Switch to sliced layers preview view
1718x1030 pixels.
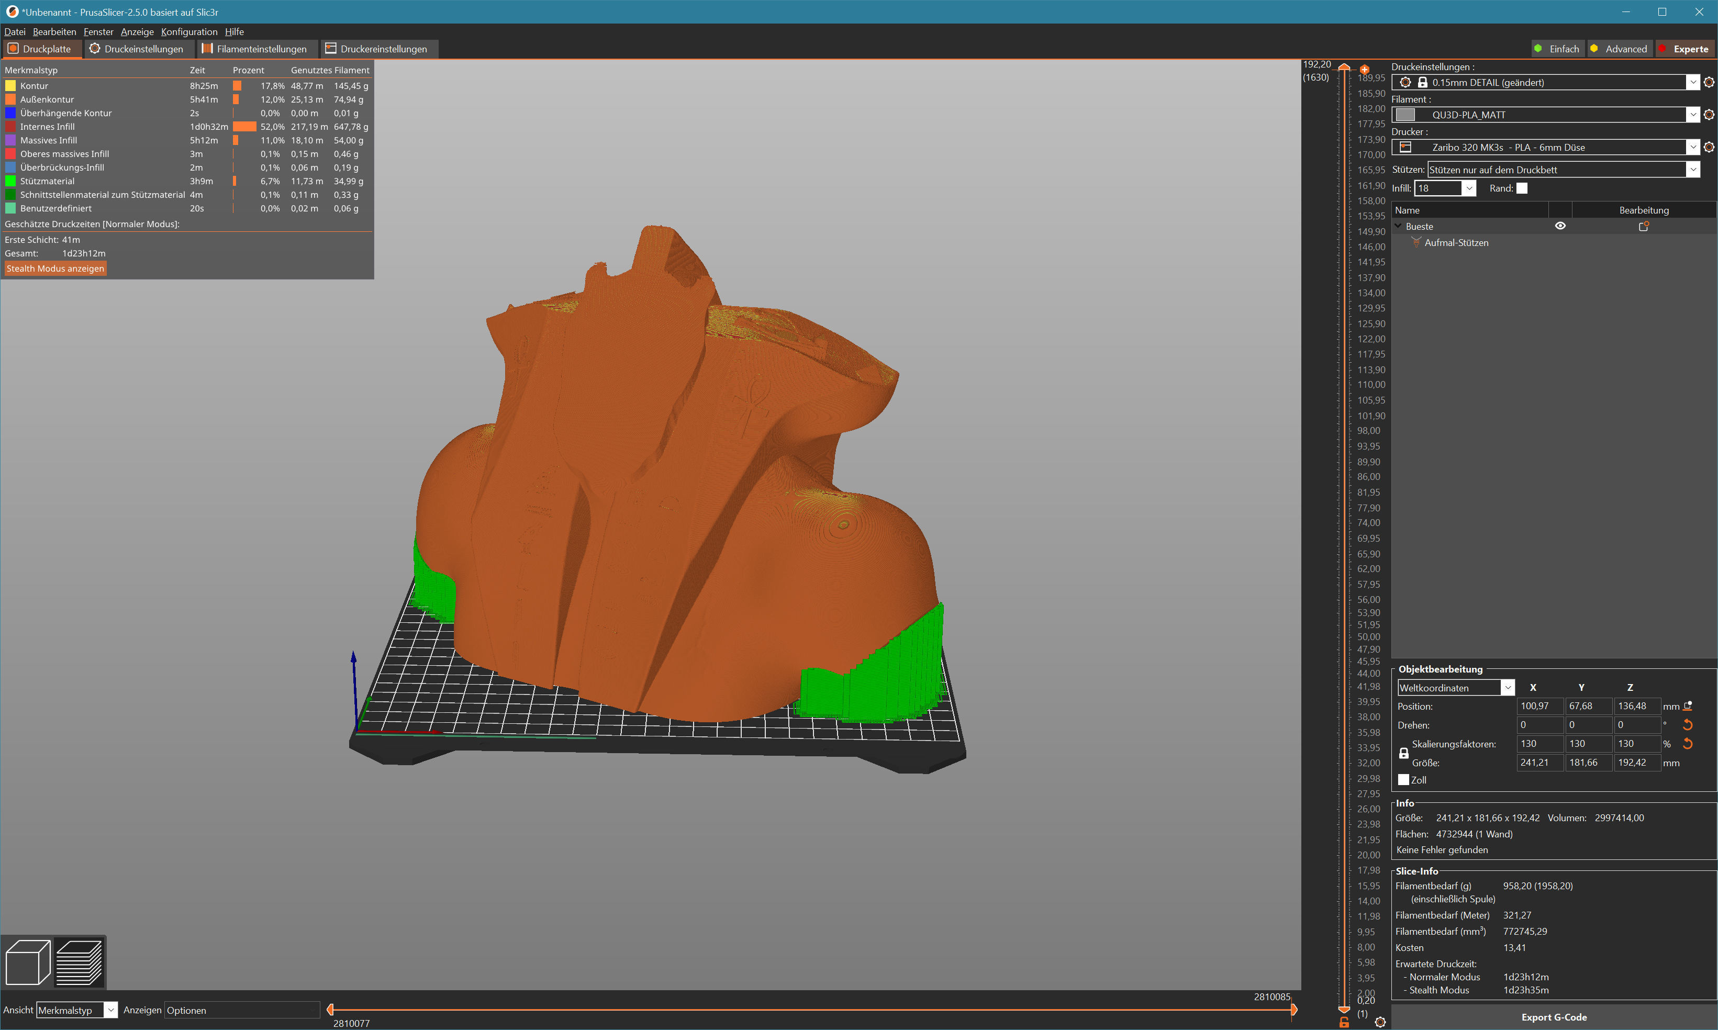(79, 962)
